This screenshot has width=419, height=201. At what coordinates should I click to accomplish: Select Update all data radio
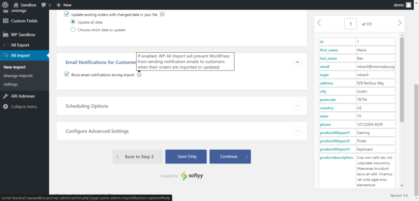(73, 22)
